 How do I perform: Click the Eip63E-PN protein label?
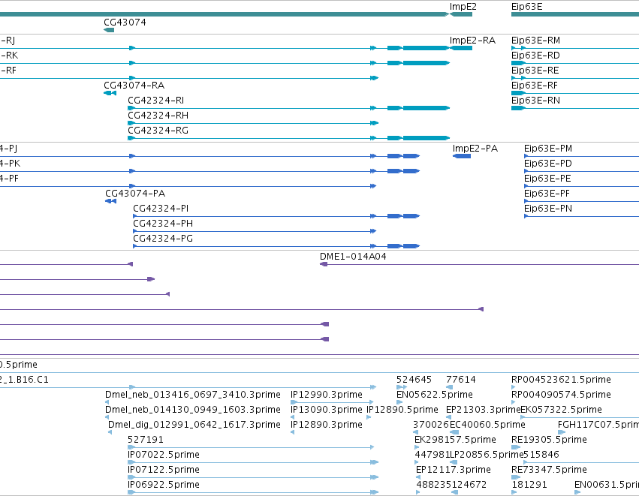(x=548, y=209)
